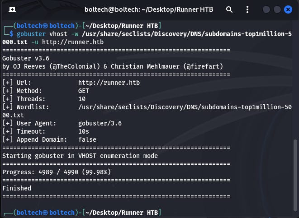Click the http://runner.htb URL in the command line
The width and height of the screenshot is (299, 218).
pyautogui.click(x=73, y=42)
